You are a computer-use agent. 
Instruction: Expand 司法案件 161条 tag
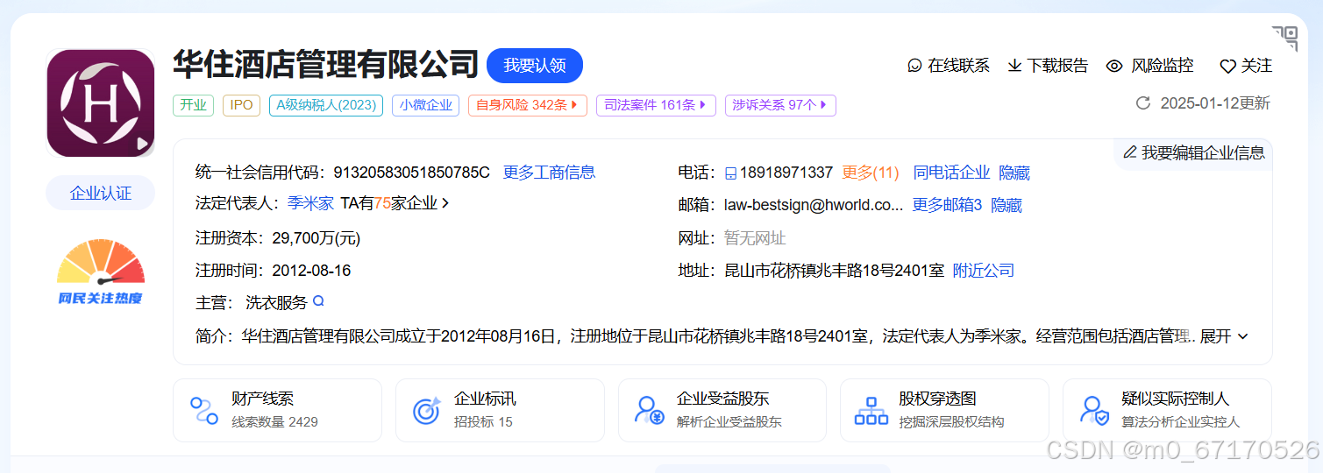click(x=657, y=105)
